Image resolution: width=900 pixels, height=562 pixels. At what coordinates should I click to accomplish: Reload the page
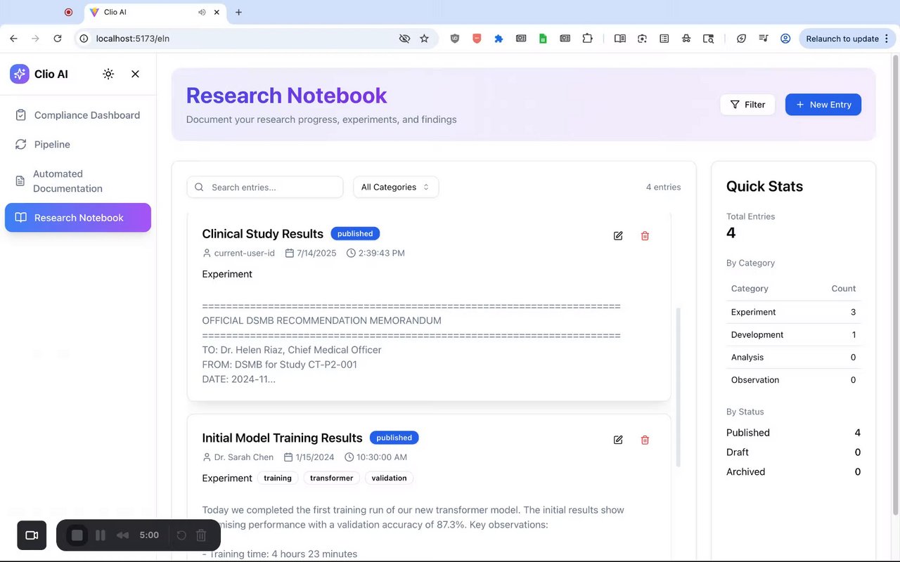point(58,39)
